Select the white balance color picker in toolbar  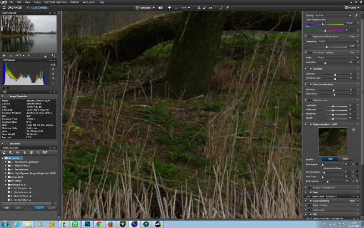click(x=227, y=8)
